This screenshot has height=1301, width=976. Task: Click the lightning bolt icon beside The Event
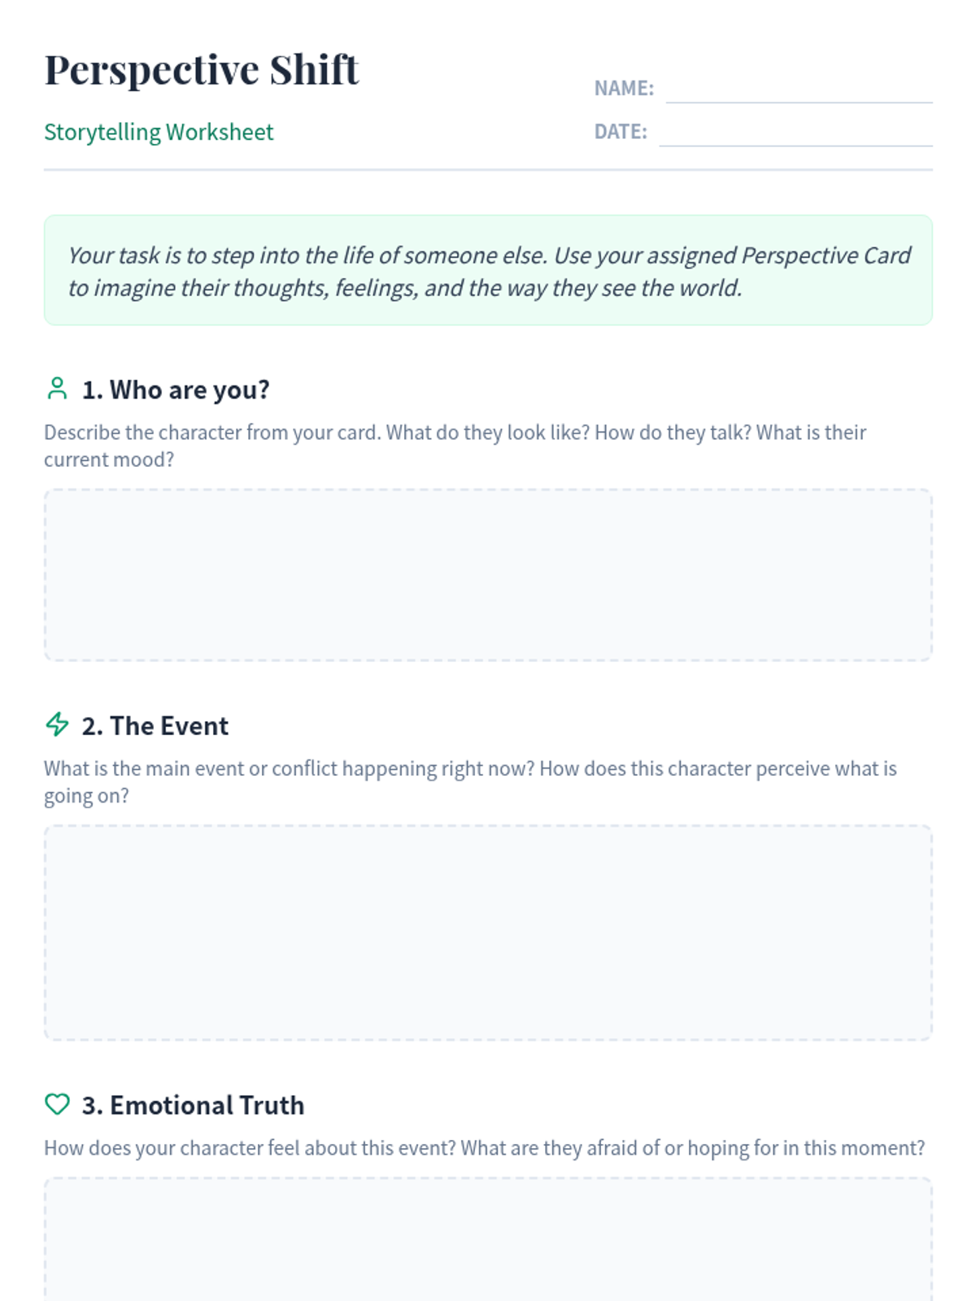tap(57, 724)
